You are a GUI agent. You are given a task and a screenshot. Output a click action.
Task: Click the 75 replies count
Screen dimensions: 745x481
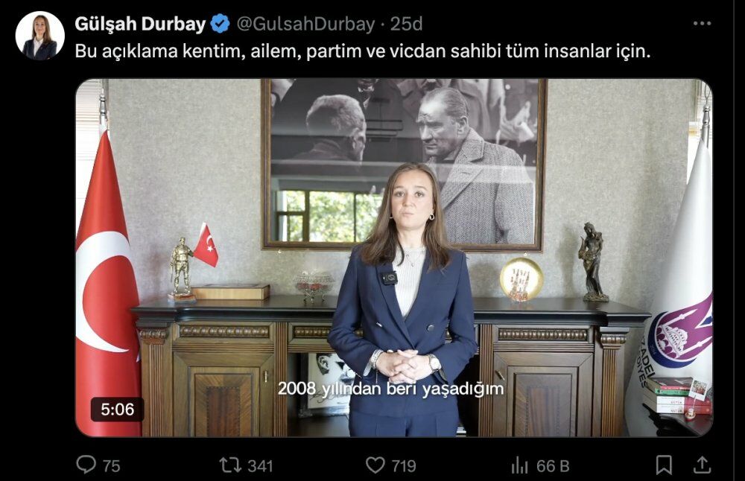click(111, 466)
